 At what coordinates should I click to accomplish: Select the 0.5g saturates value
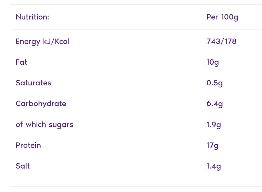[x=214, y=83]
